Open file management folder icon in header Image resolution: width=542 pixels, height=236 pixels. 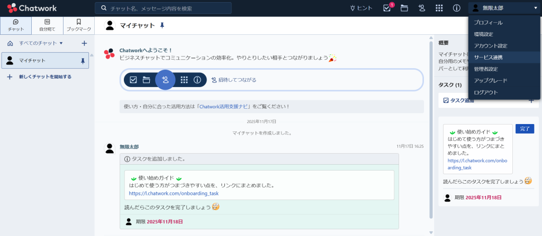point(404,8)
